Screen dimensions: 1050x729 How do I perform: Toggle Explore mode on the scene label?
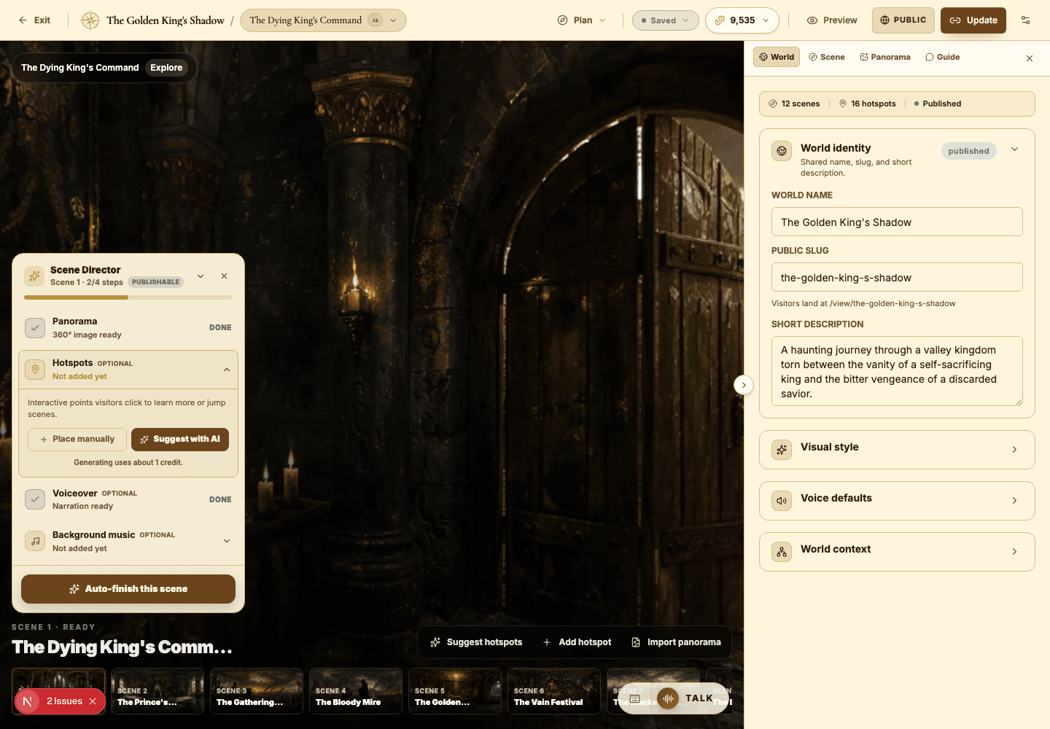coord(166,68)
